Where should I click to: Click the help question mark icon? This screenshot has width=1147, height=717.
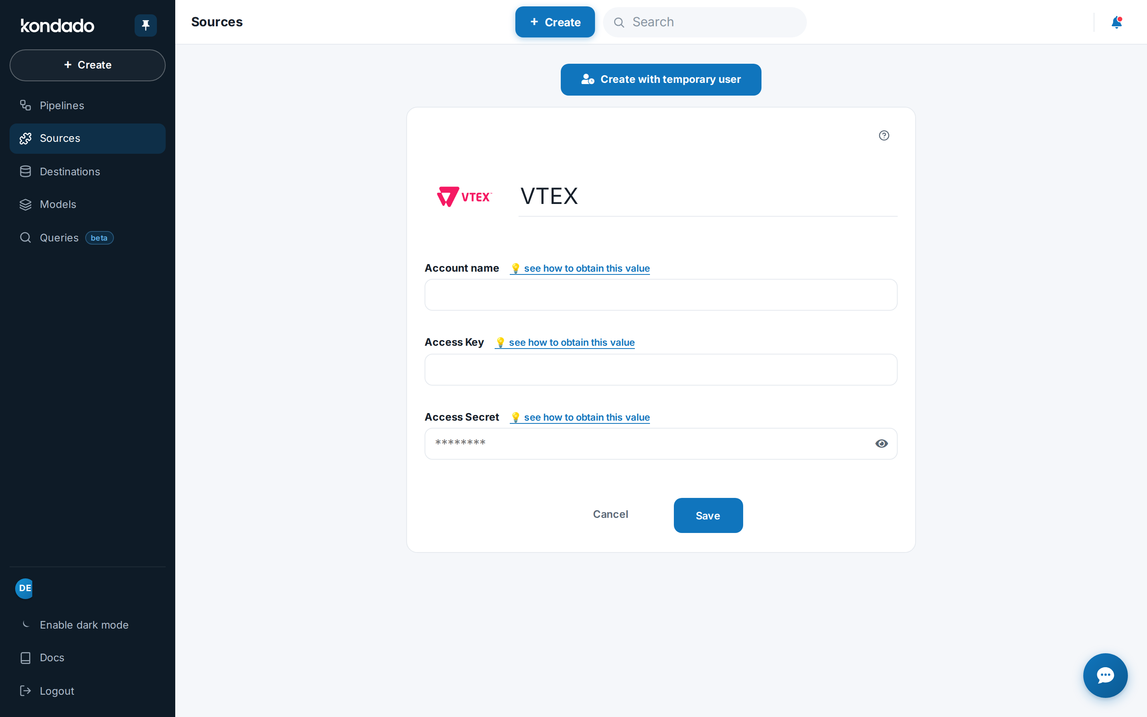pos(884,135)
